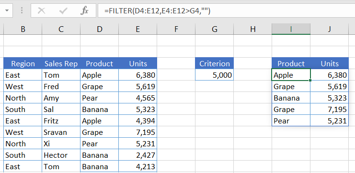Select the Hector sales rep cell

coord(61,155)
